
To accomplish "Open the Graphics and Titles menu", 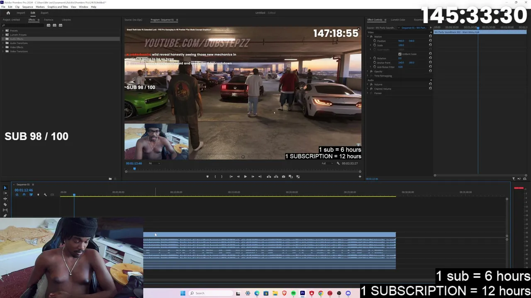I will [x=58, y=7].
